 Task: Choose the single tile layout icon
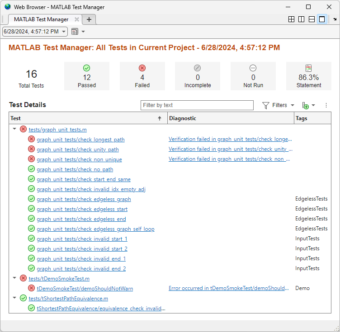point(321,19)
